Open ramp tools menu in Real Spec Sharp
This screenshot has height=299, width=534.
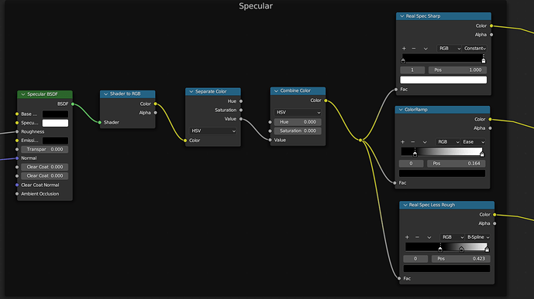(x=425, y=49)
